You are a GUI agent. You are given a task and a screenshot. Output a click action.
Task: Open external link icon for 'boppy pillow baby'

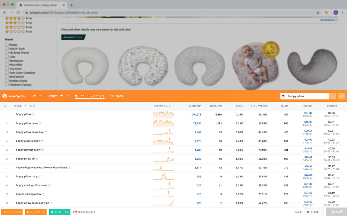tap(40, 176)
